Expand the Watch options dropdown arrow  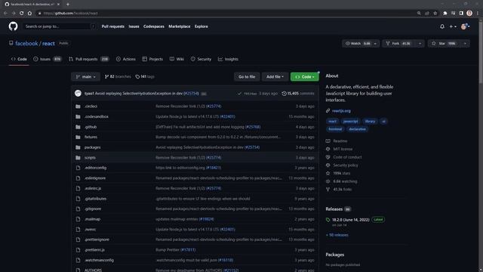[375, 44]
